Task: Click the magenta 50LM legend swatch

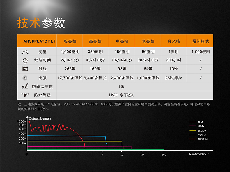Action: coord(192,126)
